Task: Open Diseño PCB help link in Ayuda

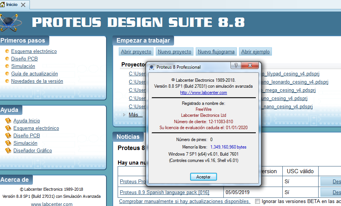Action: click(x=27, y=135)
